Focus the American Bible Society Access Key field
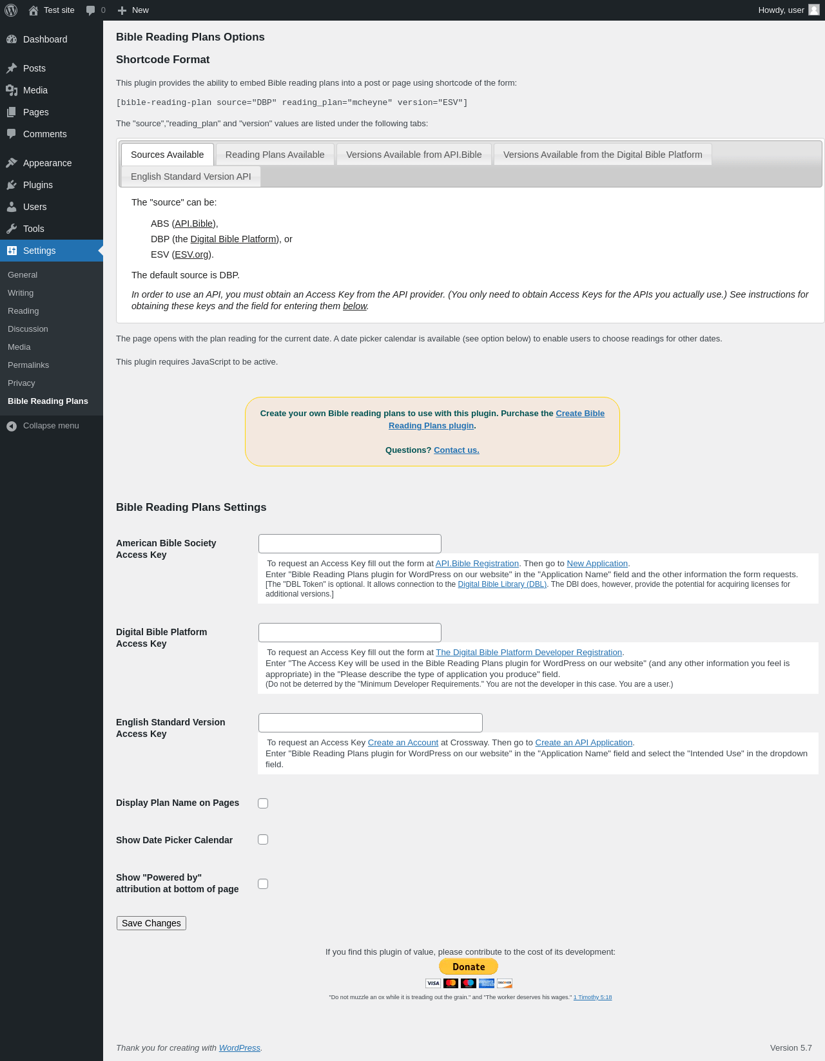 pos(350,544)
